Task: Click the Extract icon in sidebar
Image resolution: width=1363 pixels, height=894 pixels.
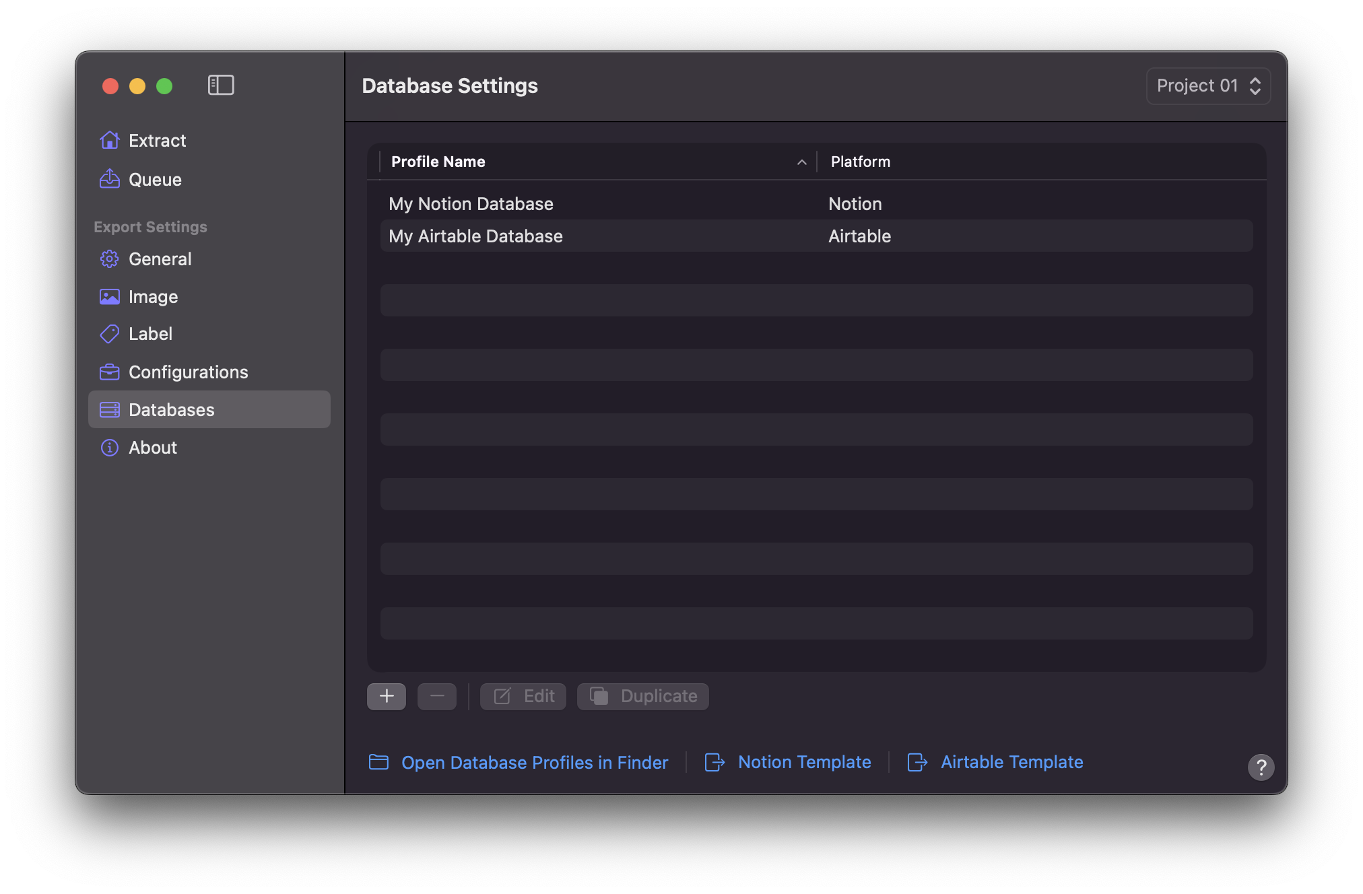Action: pos(109,140)
